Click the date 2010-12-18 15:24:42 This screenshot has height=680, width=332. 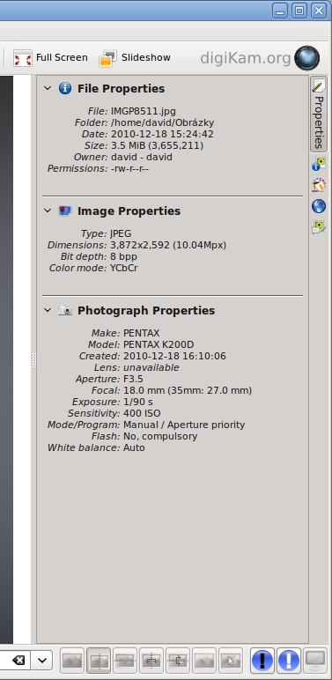pos(162,134)
